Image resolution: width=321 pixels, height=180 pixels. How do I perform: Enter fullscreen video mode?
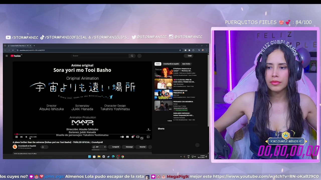(x=148, y=137)
